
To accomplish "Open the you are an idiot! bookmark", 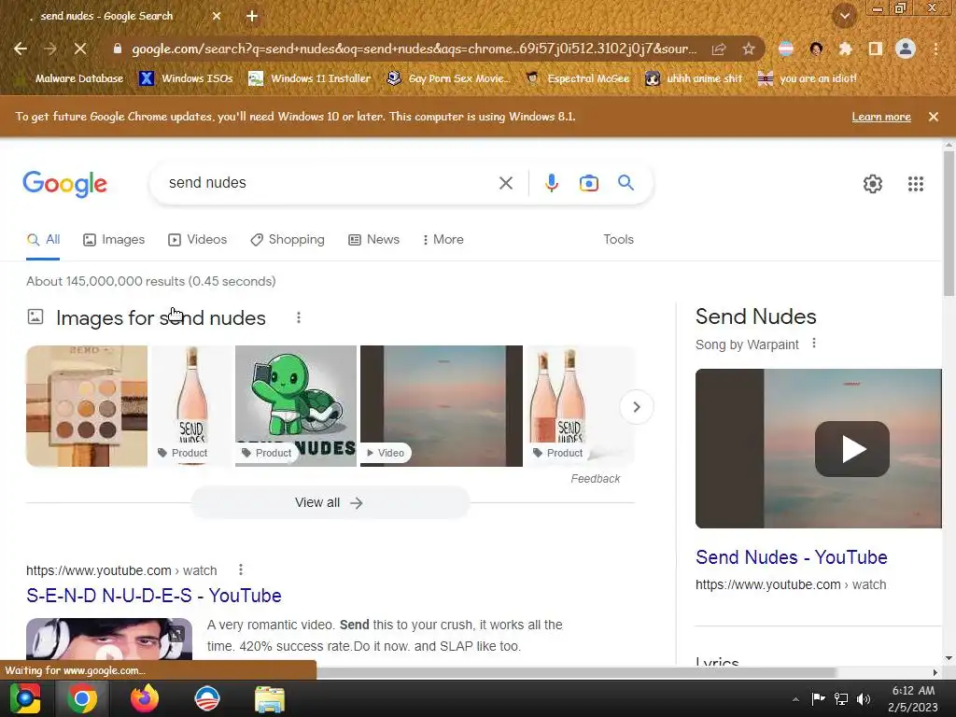I will [808, 78].
